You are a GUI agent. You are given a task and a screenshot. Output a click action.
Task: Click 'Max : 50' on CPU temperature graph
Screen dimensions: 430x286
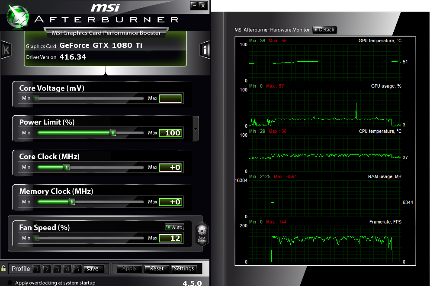coord(278,132)
